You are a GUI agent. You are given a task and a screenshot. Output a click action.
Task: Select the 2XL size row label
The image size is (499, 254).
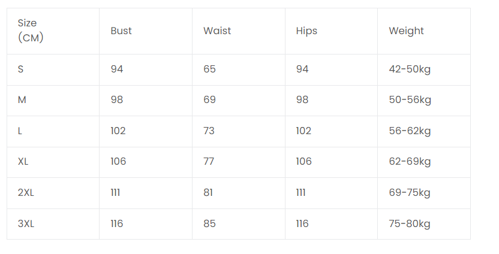click(x=26, y=193)
